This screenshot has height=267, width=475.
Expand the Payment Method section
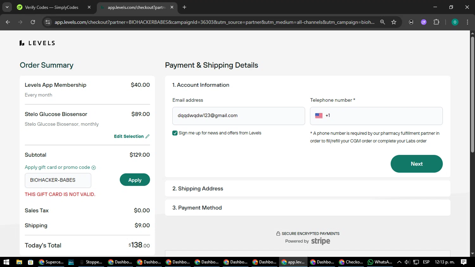point(307,208)
